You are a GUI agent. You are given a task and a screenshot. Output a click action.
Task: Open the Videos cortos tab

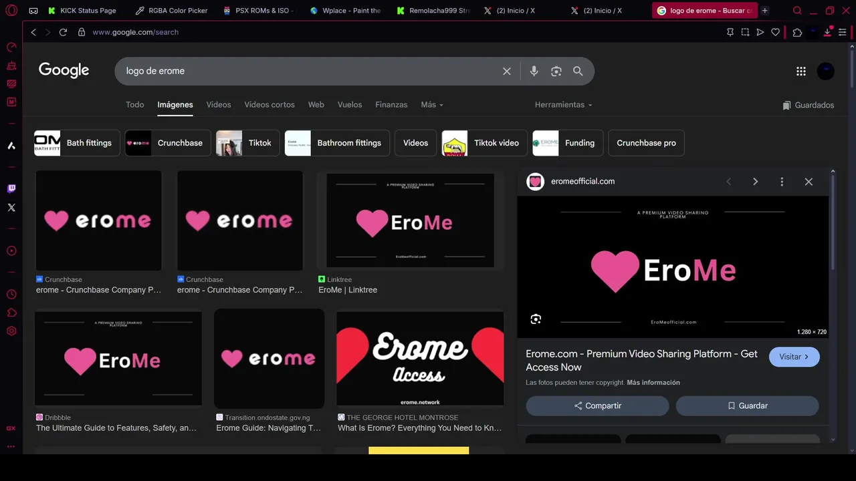pos(270,105)
